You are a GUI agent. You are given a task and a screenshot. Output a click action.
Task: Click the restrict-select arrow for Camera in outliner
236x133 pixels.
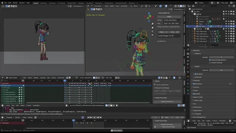[226, 21]
